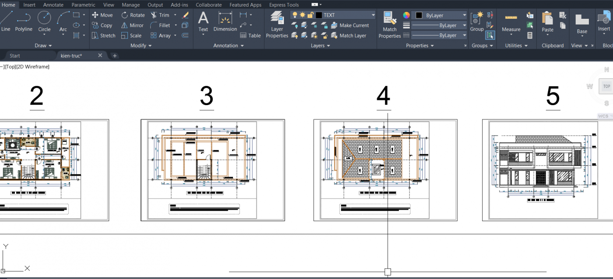Insert a Table annotation
Viewport: 613px width, 279px height.
tap(250, 35)
